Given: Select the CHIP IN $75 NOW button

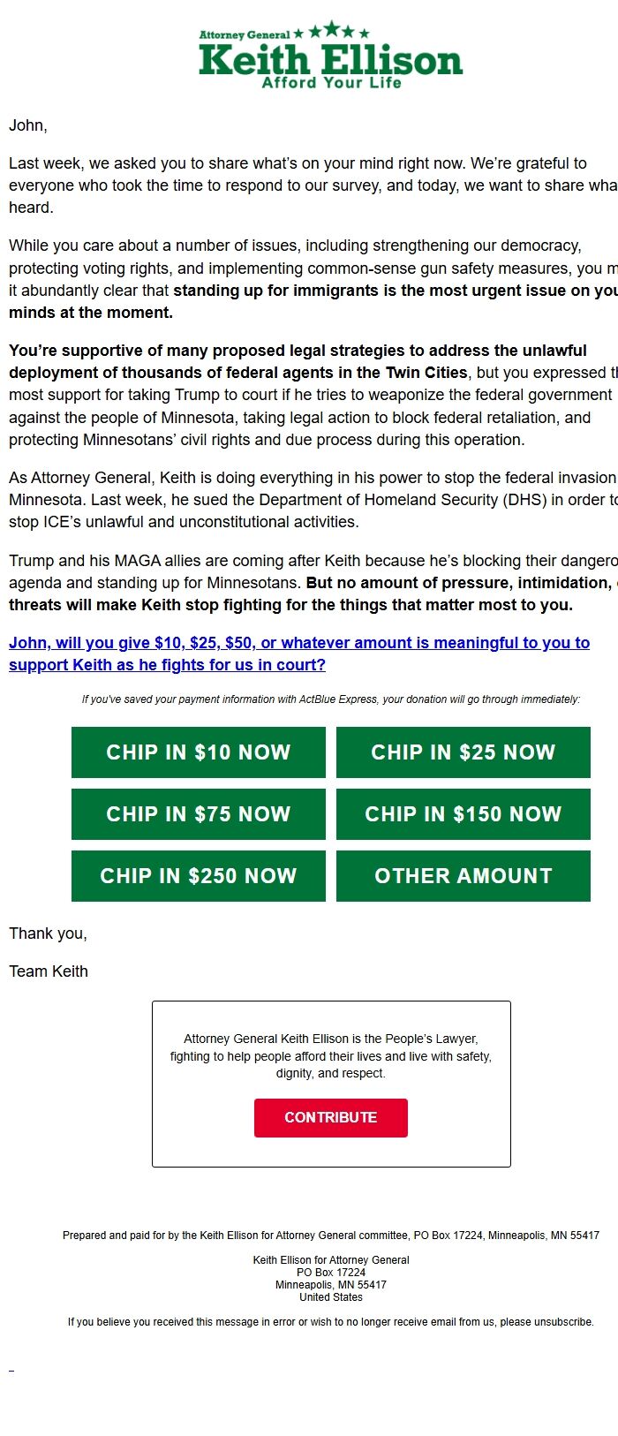Looking at the screenshot, I should click(x=198, y=813).
